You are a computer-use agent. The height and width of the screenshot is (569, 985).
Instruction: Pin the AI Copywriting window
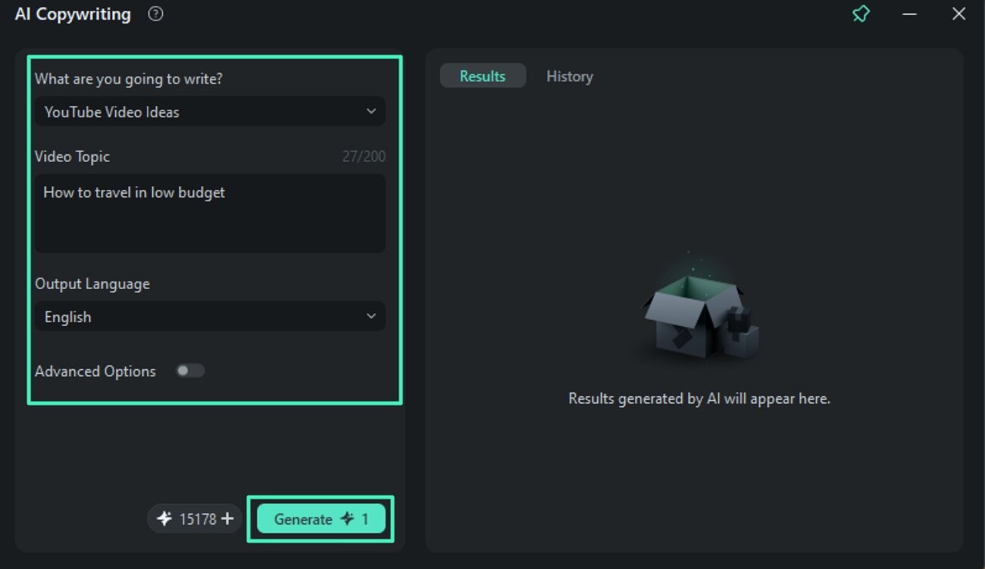[861, 14]
